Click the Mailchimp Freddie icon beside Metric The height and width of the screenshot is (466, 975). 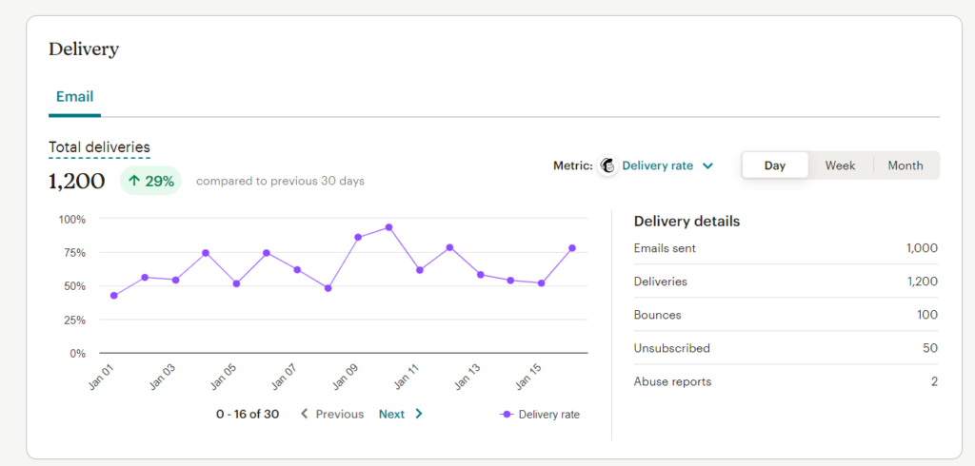(x=607, y=165)
